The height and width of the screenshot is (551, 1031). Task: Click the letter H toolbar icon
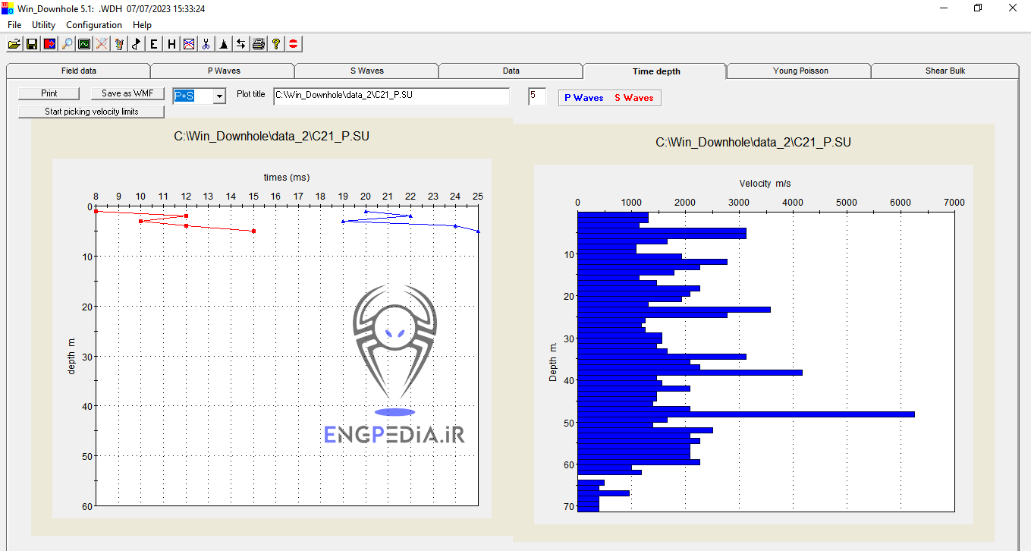point(171,44)
